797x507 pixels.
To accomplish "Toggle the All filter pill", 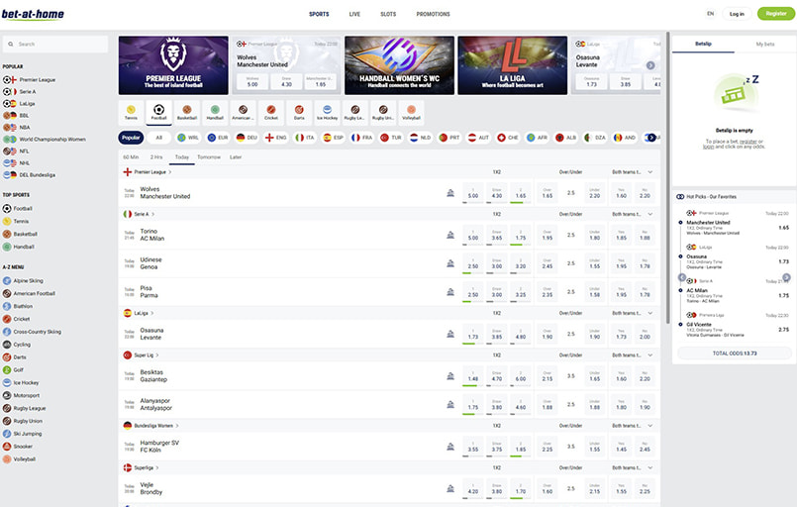I will click(159, 138).
